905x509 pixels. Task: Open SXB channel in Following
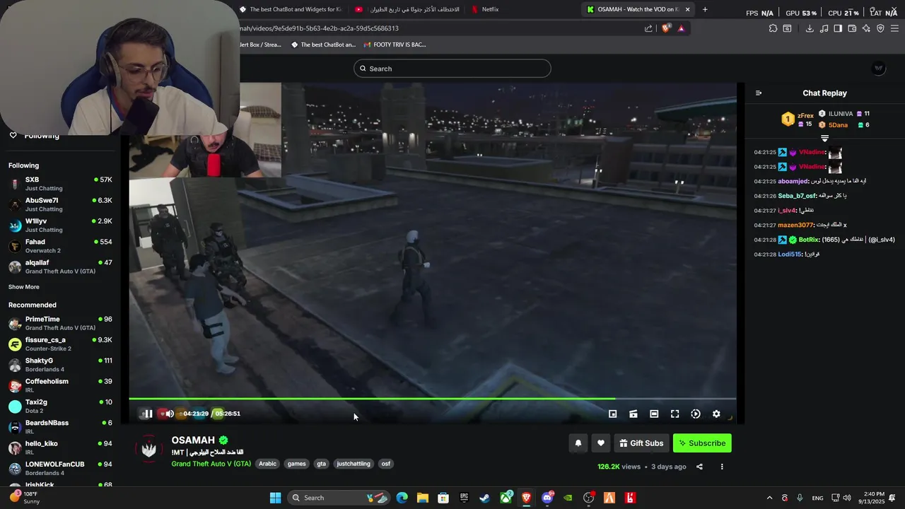tap(60, 184)
